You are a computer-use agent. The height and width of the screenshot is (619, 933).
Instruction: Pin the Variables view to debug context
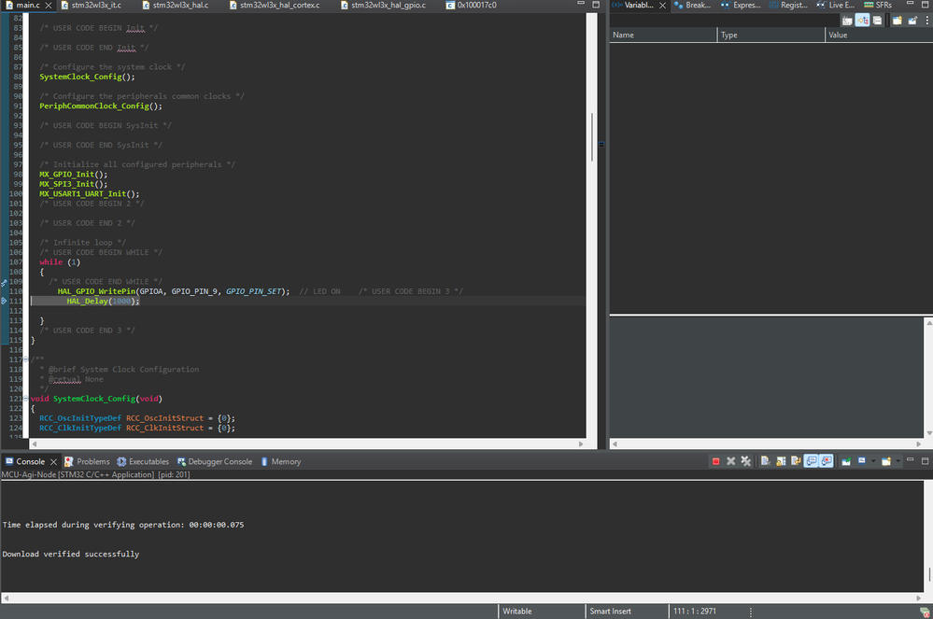coord(912,21)
